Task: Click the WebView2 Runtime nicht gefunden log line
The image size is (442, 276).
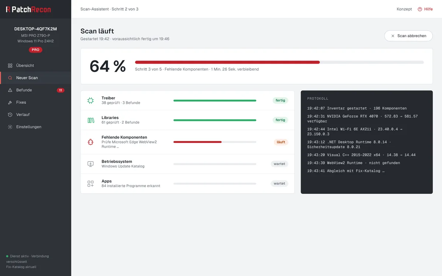Action: 354,163
